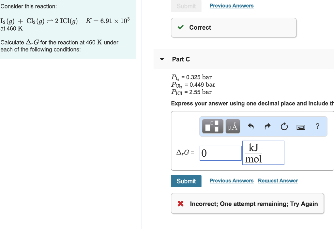Undo the last equation edit
334x229 pixels.
tap(250, 126)
